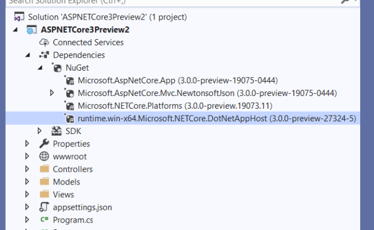This screenshot has width=374, height=230.
Task: Select the Models folder label
Action: coord(67,182)
